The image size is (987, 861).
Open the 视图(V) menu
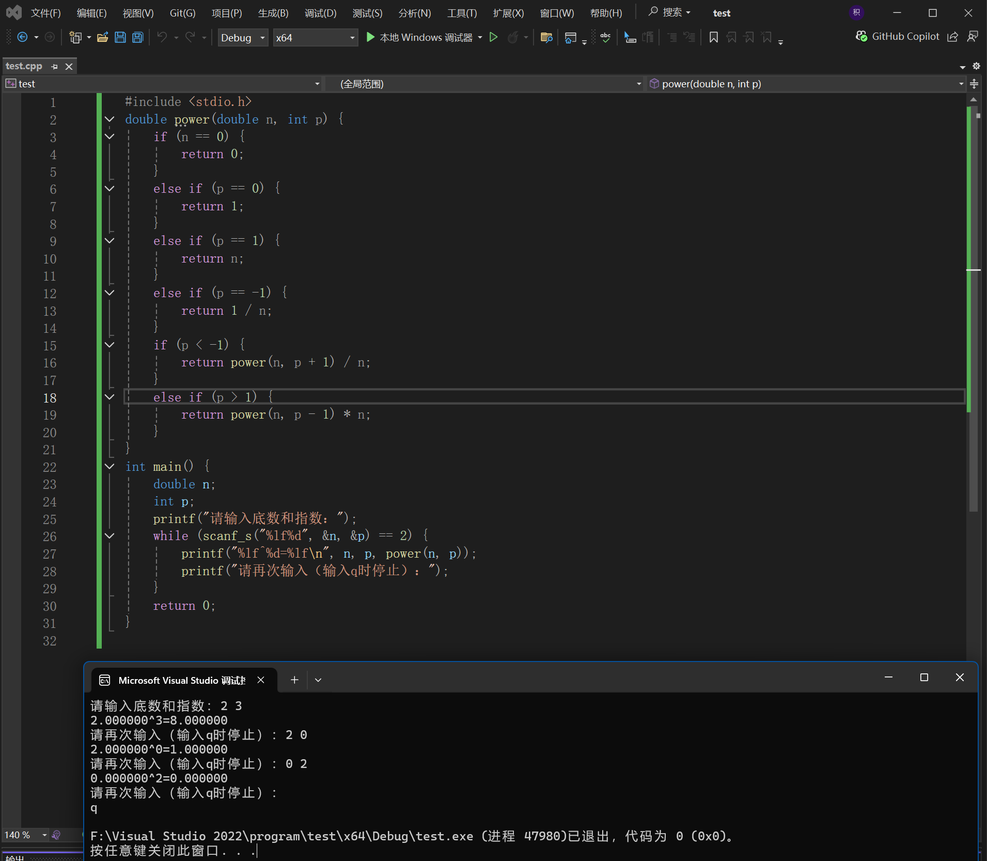(138, 13)
